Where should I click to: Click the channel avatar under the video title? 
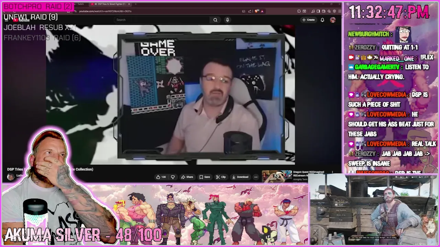pyautogui.click(x=11, y=177)
